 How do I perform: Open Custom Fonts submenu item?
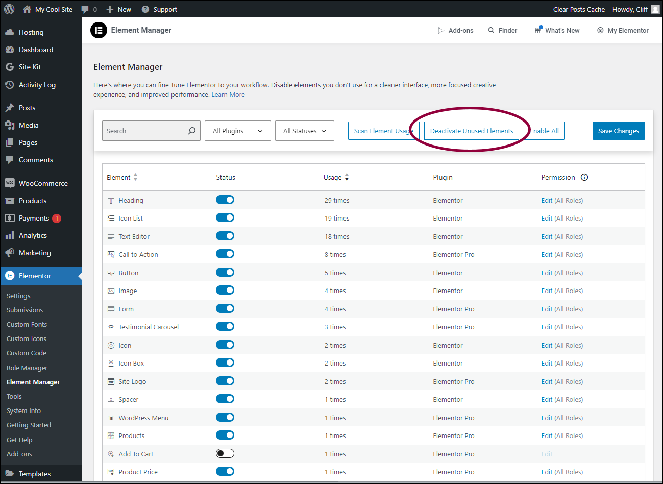[x=27, y=324]
